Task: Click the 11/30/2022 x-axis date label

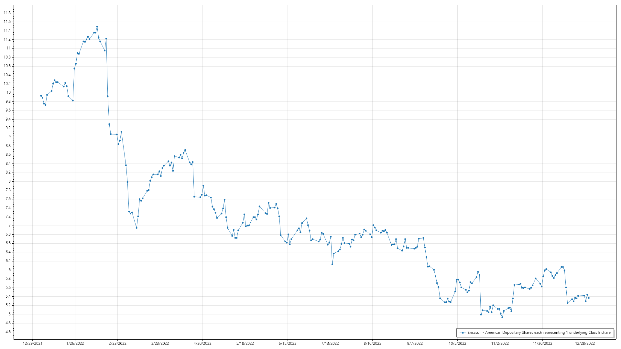Action: [x=542, y=344]
